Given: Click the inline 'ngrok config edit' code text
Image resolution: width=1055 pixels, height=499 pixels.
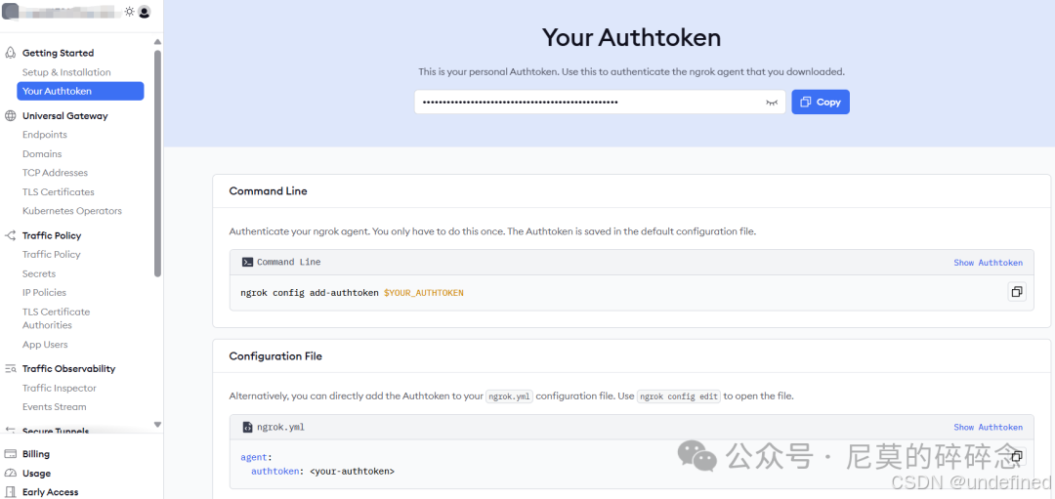Looking at the screenshot, I should click(x=679, y=396).
